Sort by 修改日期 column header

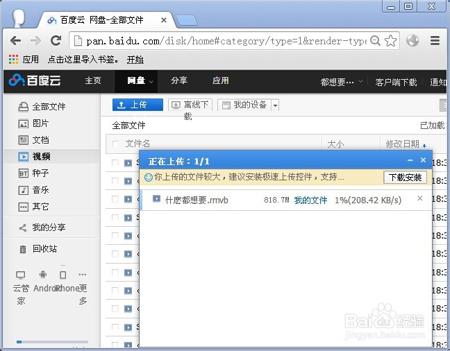[406, 144]
